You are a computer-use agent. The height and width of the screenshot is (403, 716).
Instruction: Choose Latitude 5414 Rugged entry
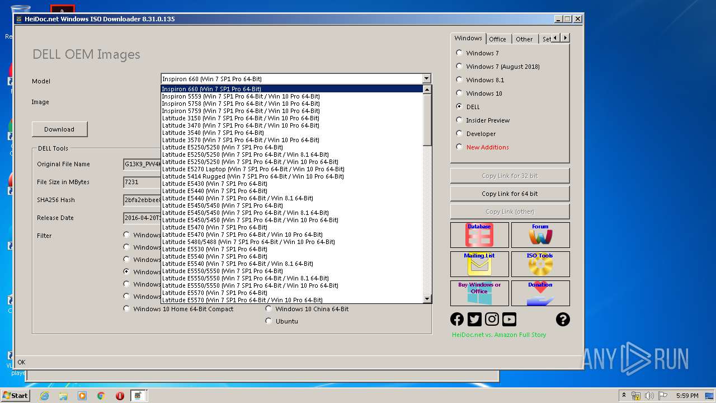(x=292, y=176)
